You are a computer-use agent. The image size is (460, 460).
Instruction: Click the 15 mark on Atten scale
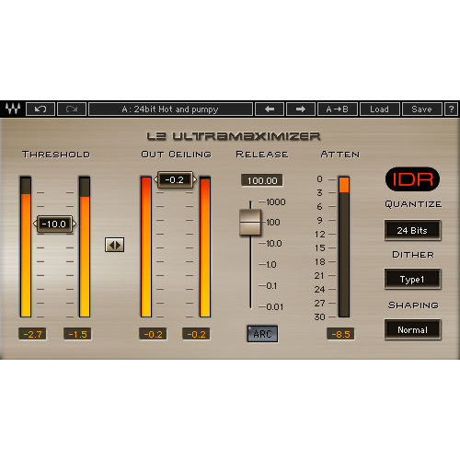click(x=320, y=247)
